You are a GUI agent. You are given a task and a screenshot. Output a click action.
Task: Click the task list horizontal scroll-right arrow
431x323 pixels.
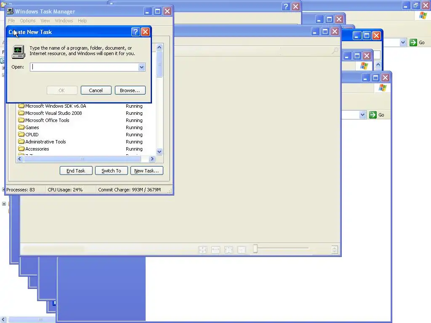coord(152,159)
